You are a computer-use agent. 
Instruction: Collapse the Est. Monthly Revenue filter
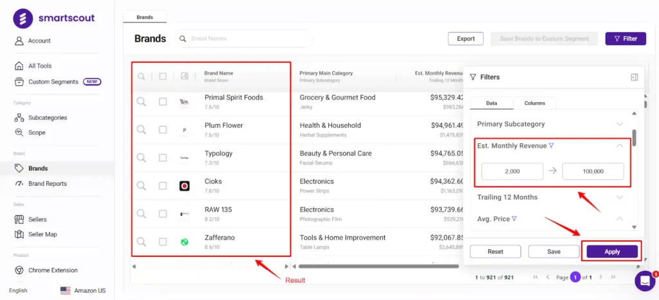coord(620,146)
